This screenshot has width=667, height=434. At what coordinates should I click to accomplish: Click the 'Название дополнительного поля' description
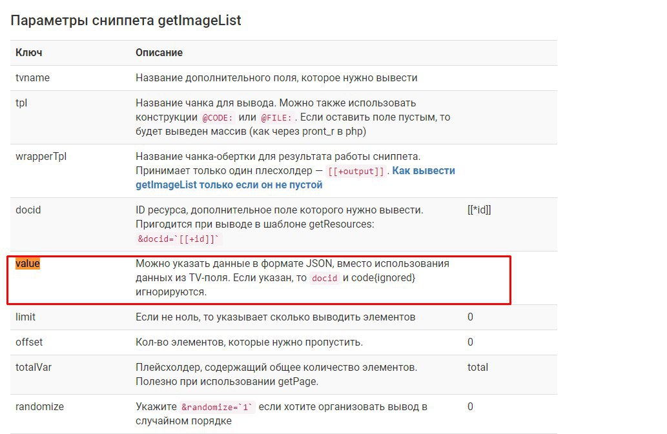[276, 78]
